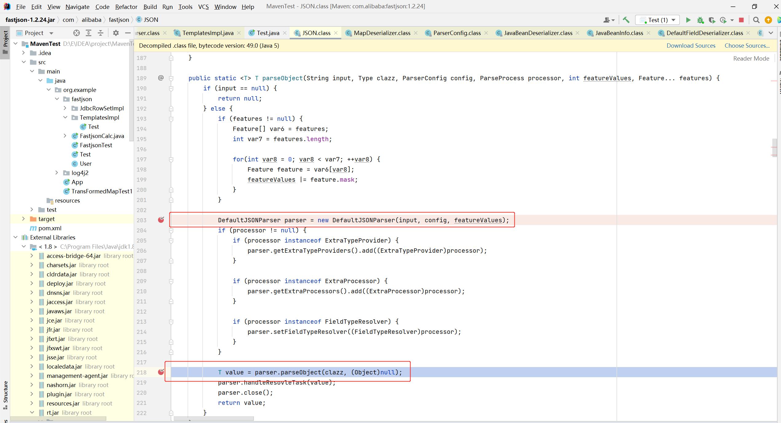Click the Debug bug icon

click(x=700, y=20)
